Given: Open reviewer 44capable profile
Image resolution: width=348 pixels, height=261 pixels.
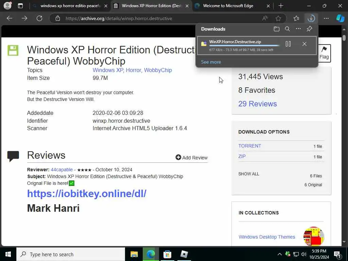Looking at the screenshot, I should click(62, 170).
